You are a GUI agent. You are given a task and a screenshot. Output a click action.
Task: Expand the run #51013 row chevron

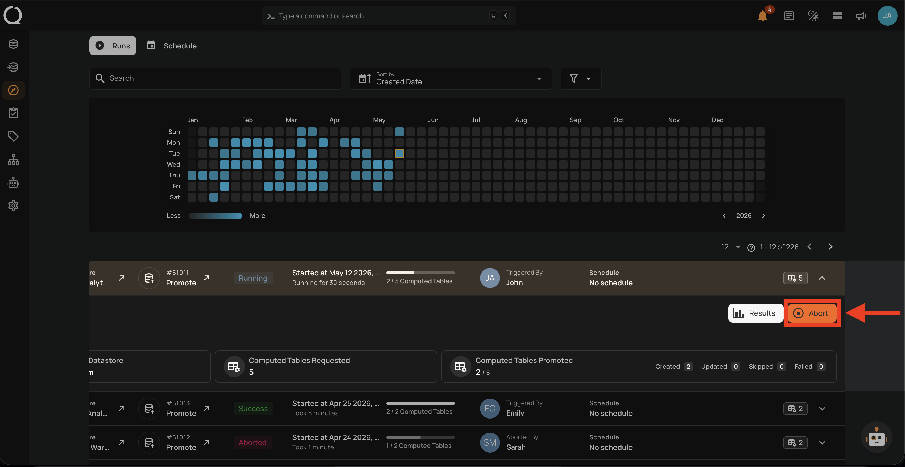822,409
